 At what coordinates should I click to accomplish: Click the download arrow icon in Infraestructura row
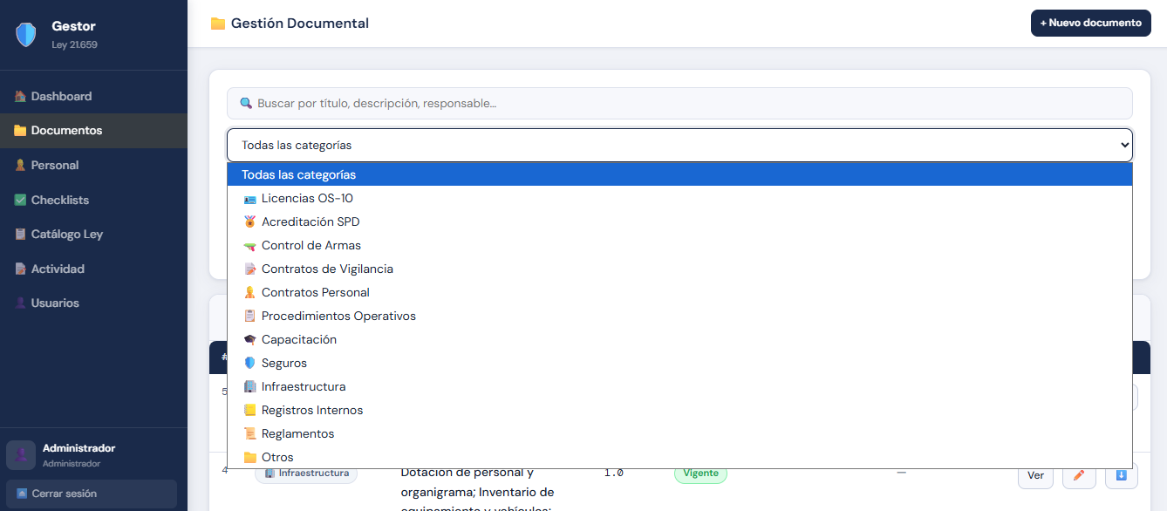(1122, 475)
